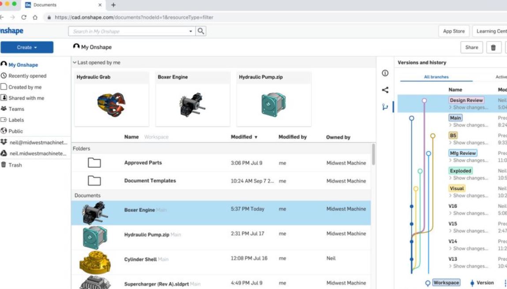
Task: Open the App Store button
Action: [x=454, y=31]
